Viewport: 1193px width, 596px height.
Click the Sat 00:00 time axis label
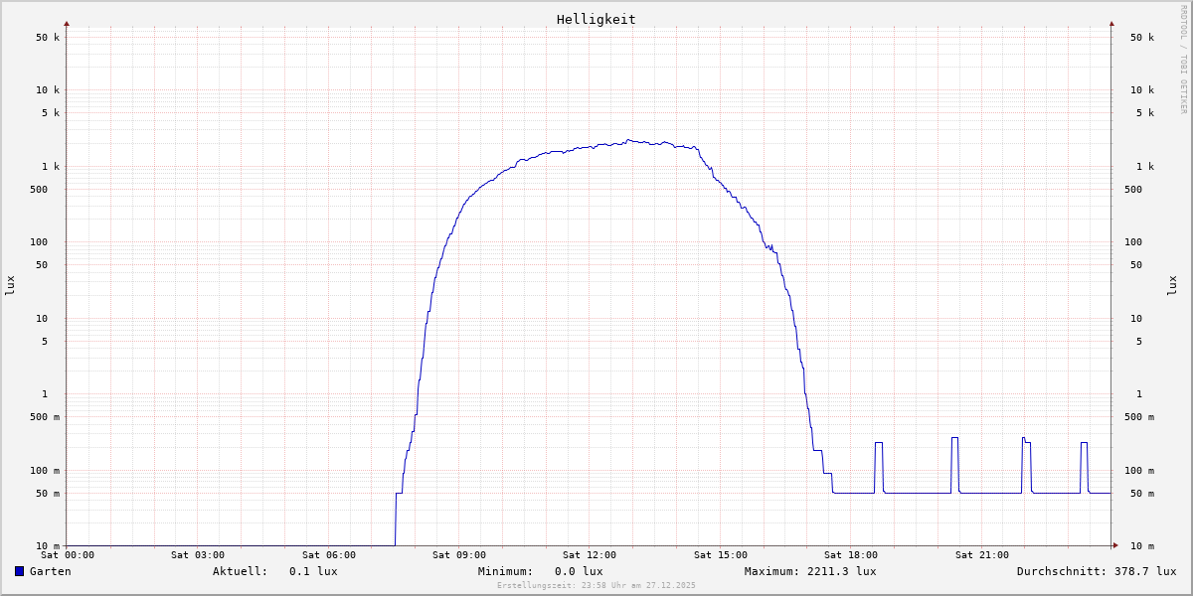pyautogui.click(x=68, y=555)
